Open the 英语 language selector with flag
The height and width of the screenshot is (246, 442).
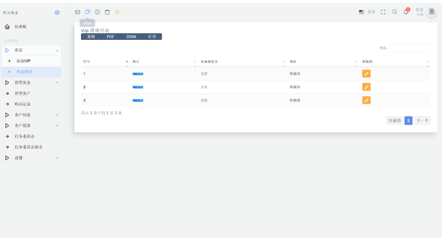(367, 12)
